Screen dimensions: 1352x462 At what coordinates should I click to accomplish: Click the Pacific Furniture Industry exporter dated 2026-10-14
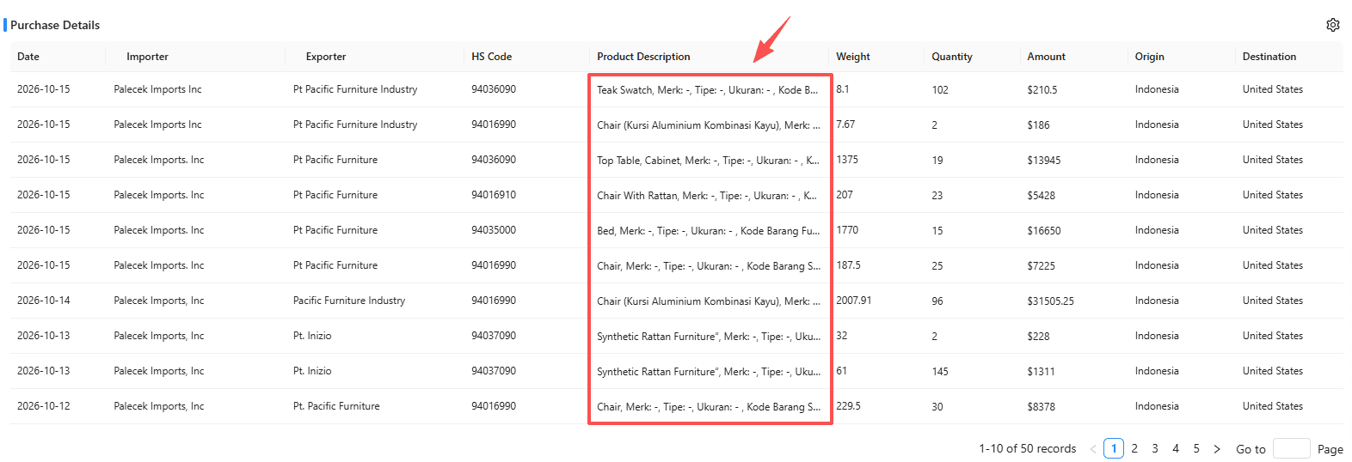tap(349, 301)
